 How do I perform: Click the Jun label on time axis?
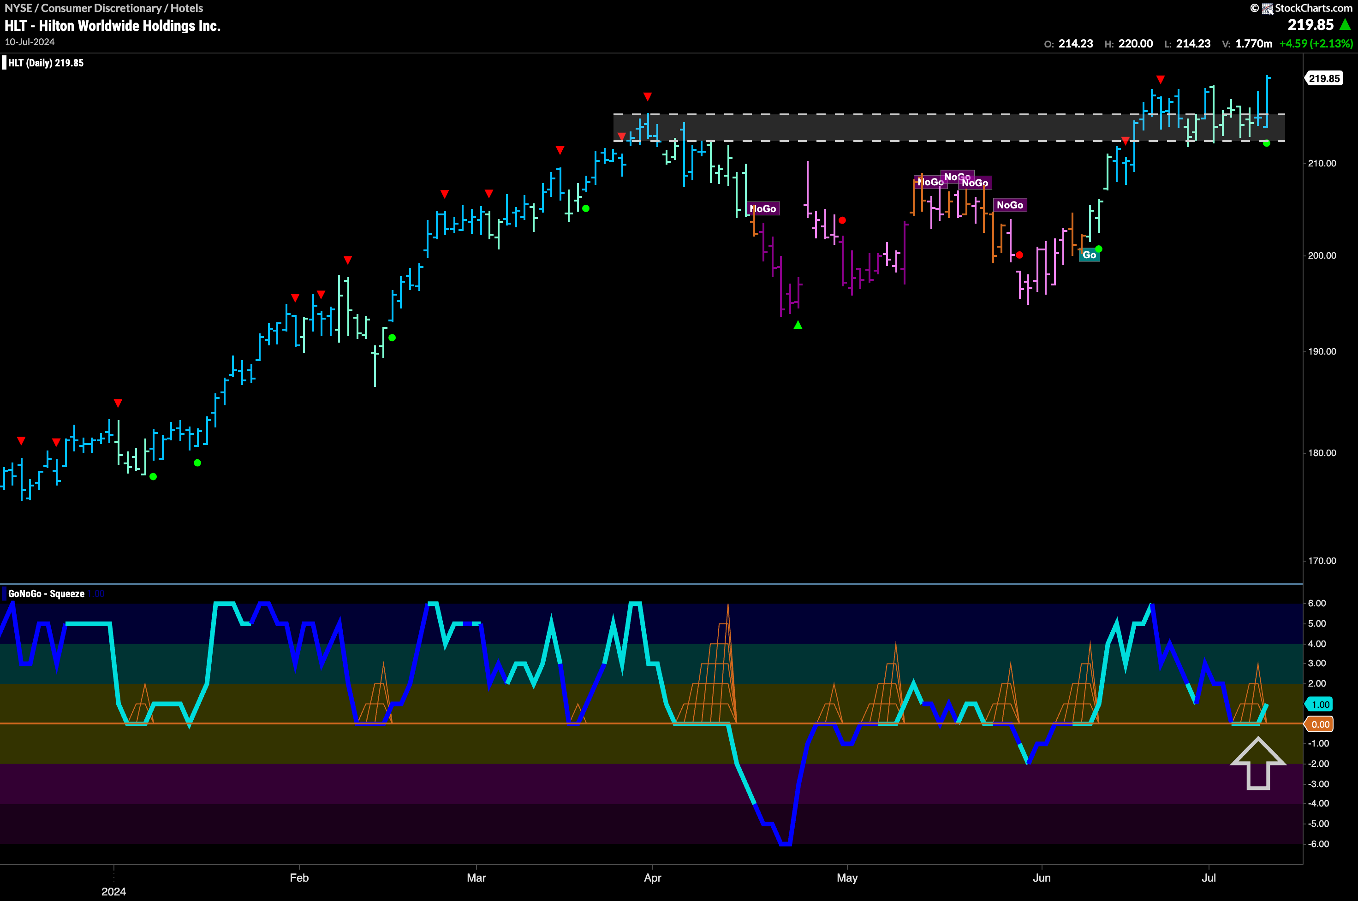(x=1042, y=878)
